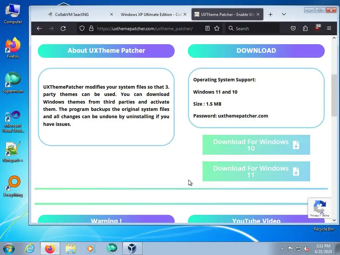View site security padlock details
This screenshot has width=340, height=255.
pos(91,29)
